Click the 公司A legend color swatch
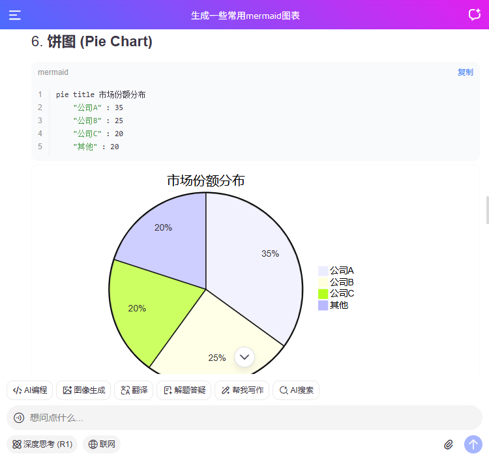This screenshot has width=489, height=460. pyautogui.click(x=323, y=270)
